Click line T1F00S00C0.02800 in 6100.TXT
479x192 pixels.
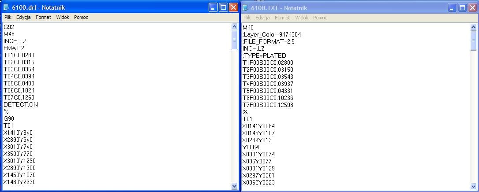pos(268,63)
